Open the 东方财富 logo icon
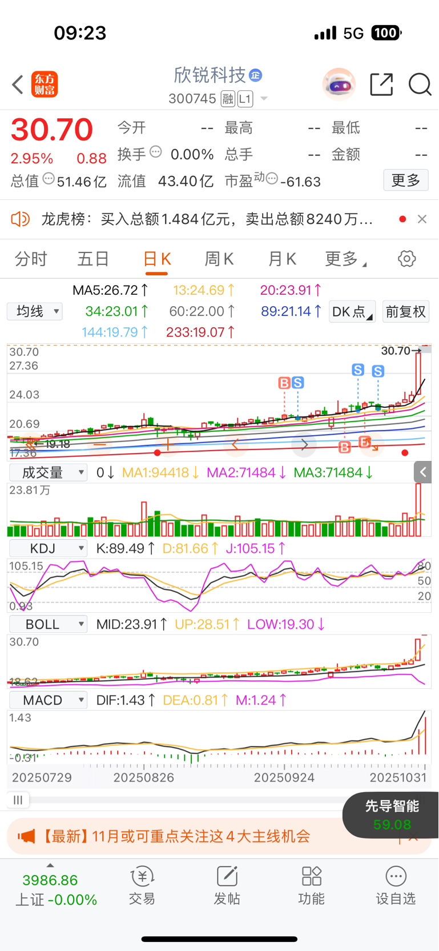Image resolution: width=439 pixels, height=951 pixels. click(45, 85)
